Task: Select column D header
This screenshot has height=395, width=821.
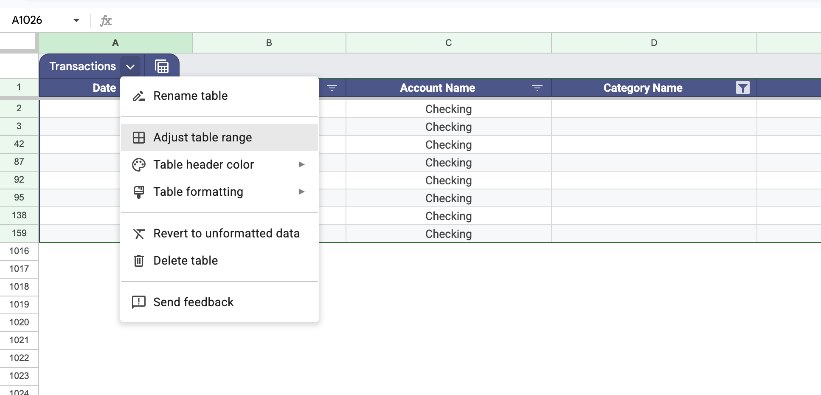Action: point(654,43)
